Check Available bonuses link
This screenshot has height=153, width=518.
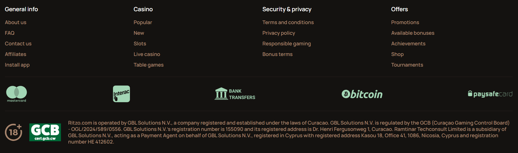pos(413,33)
